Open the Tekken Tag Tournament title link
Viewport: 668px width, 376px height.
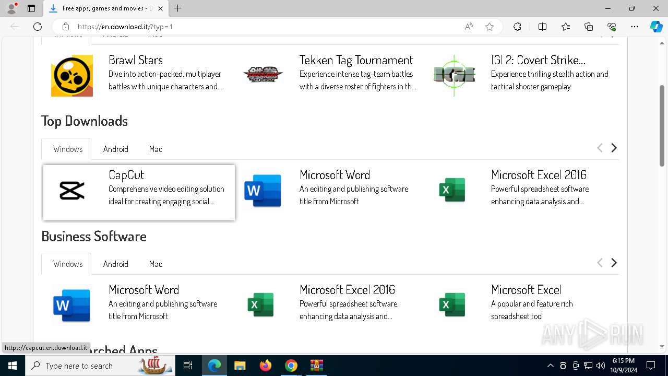click(356, 60)
